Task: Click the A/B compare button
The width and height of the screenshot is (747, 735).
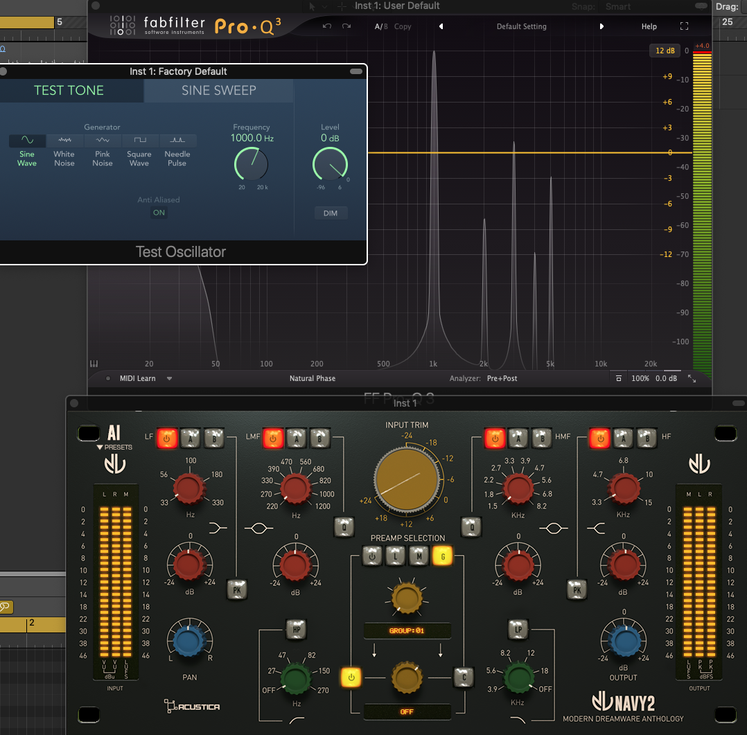Action: 381,27
